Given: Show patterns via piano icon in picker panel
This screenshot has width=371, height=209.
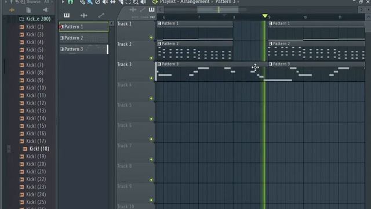Looking at the screenshot, I should (x=67, y=16).
